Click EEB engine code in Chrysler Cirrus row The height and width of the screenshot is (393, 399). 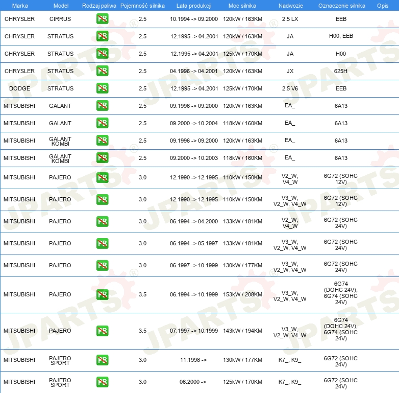pyautogui.click(x=341, y=19)
